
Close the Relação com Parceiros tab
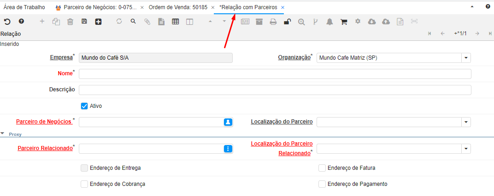point(282,8)
